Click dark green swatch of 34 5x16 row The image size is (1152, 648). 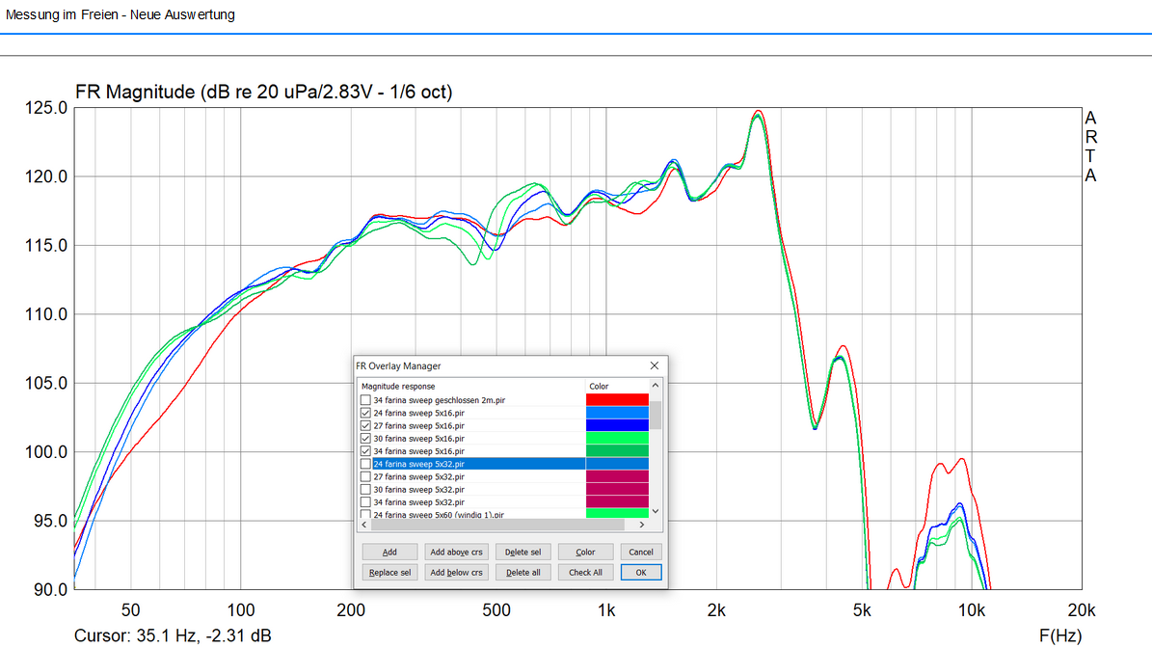pos(617,451)
